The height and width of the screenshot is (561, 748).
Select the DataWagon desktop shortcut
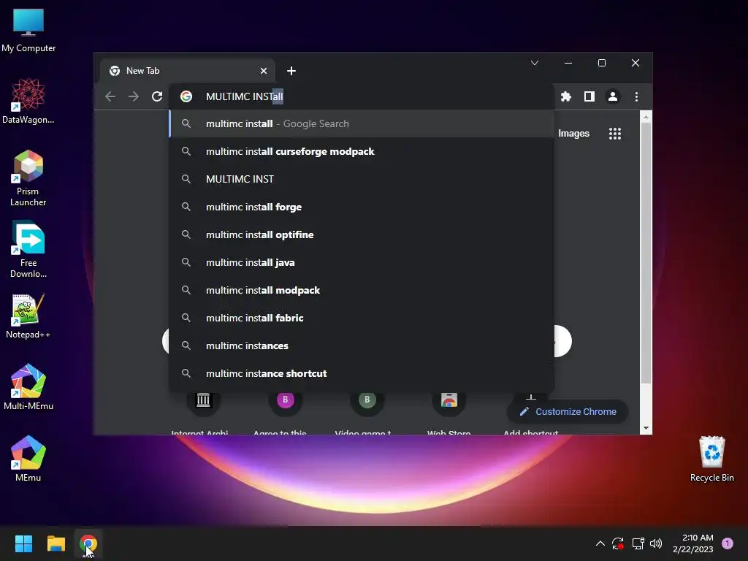point(28,101)
